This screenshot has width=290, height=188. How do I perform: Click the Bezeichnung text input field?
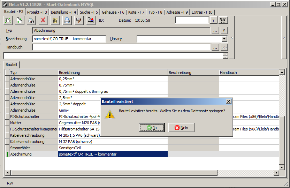[69, 39]
